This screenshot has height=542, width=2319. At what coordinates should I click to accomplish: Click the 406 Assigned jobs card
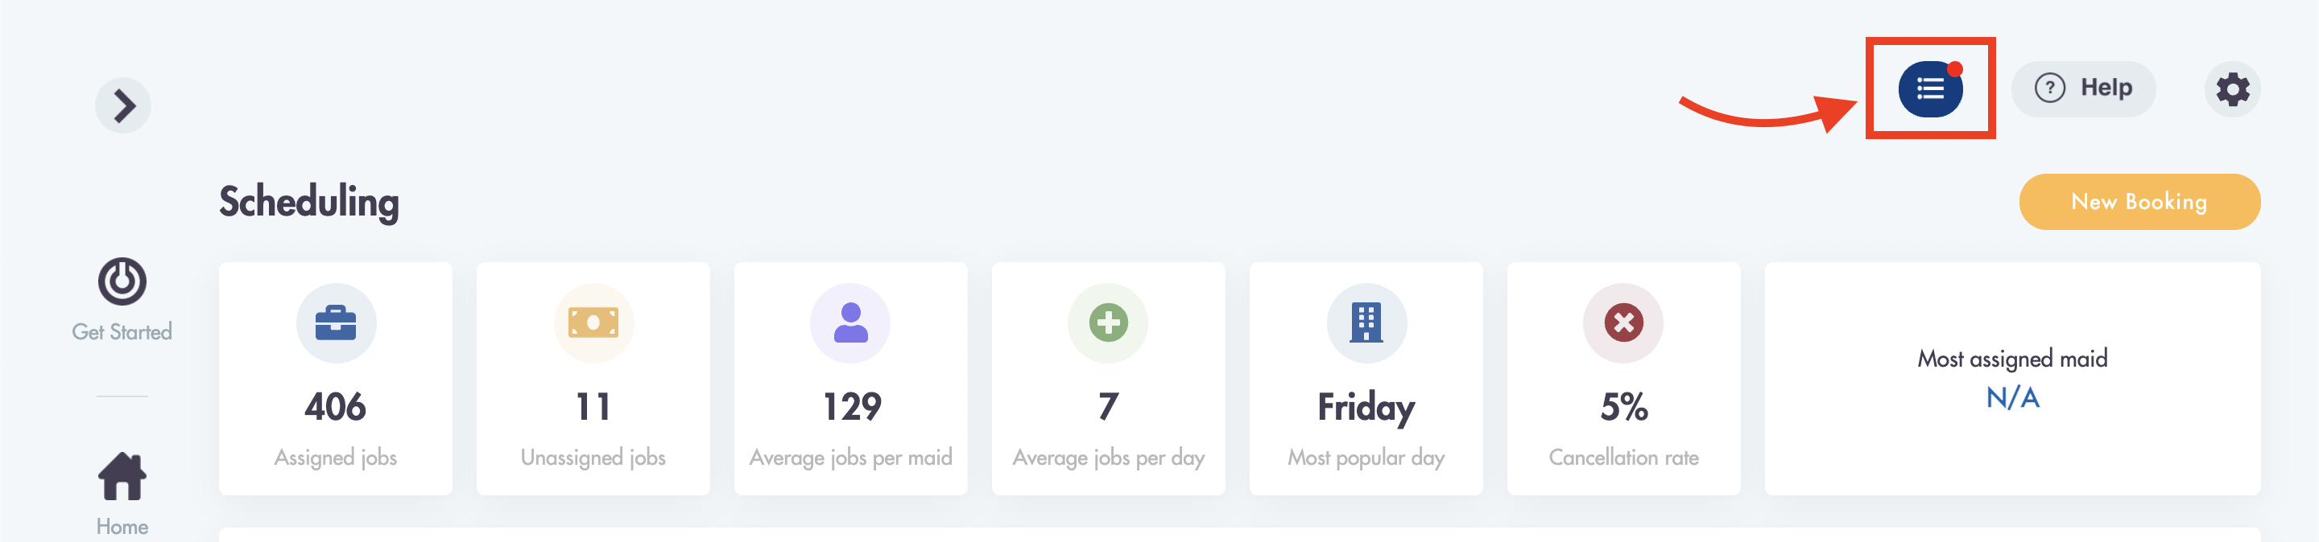point(336,379)
